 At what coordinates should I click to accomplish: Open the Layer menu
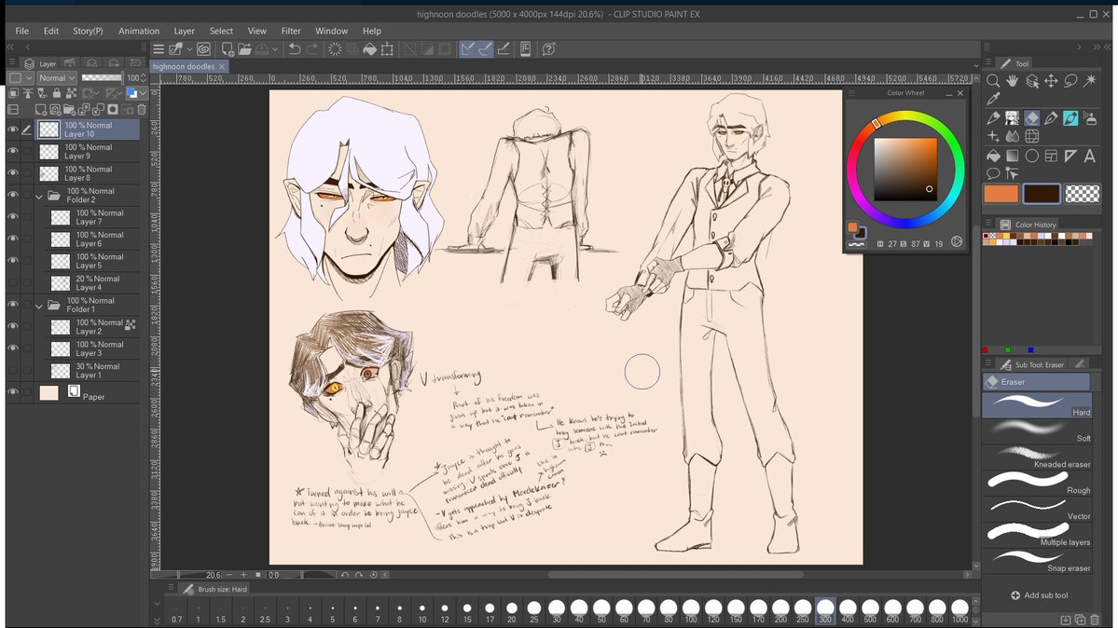pos(184,31)
